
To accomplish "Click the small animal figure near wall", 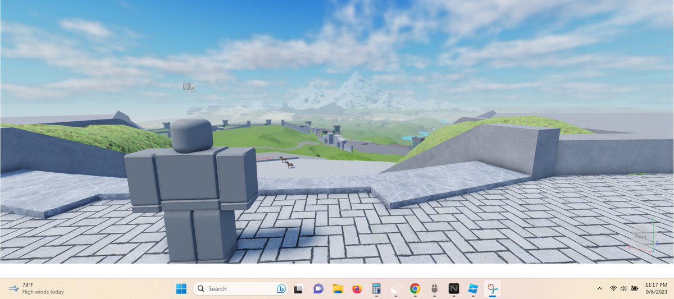I will (290, 164).
